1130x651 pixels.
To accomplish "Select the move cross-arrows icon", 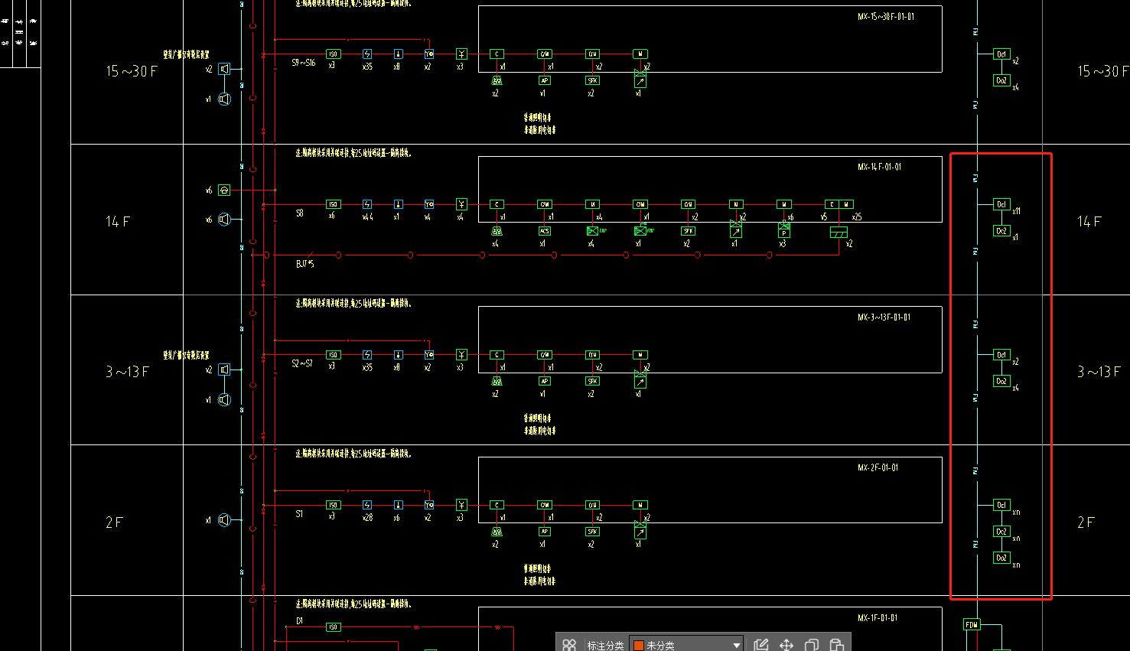I will pyautogui.click(x=786, y=645).
